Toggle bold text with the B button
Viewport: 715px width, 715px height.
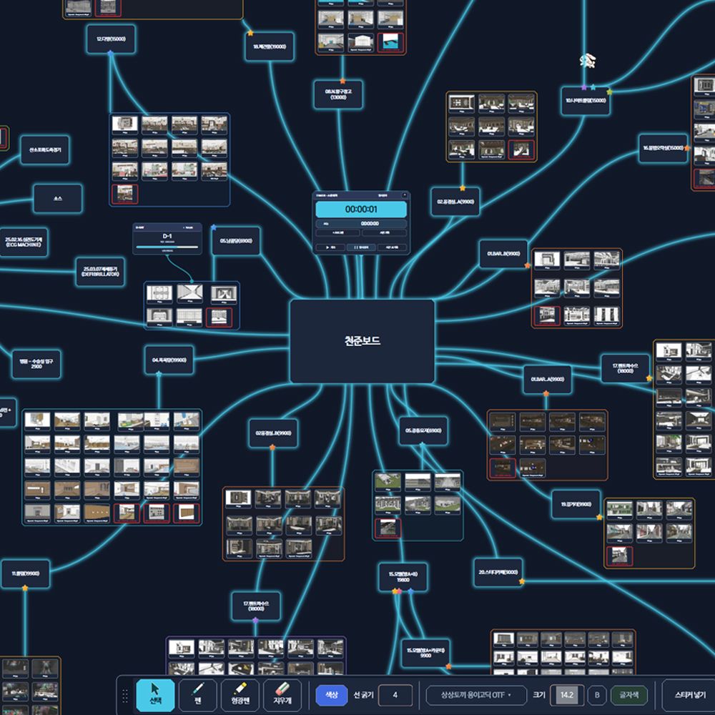click(596, 695)
